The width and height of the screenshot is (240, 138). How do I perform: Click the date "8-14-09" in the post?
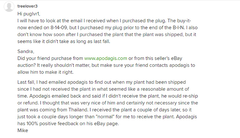(x=59, y=28)
